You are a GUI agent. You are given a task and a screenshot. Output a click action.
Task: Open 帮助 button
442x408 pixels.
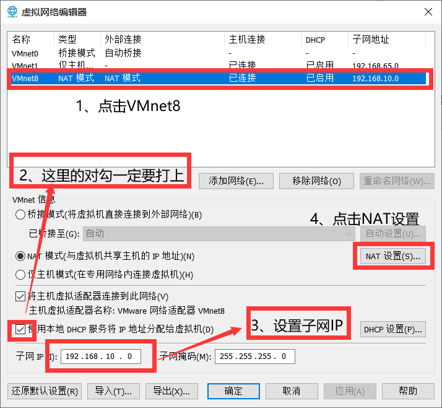click(408, 391)
